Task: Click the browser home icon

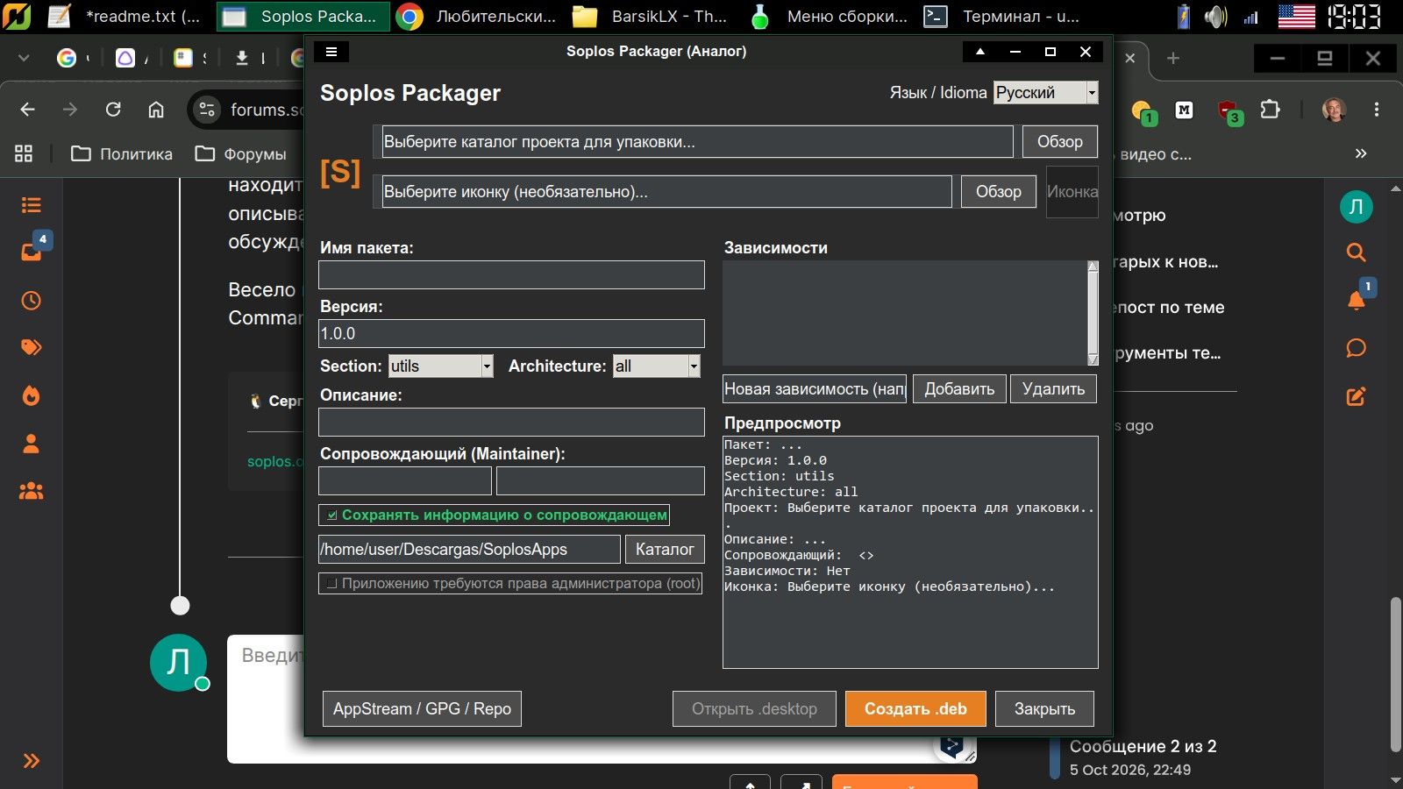Action: [156, 110]
